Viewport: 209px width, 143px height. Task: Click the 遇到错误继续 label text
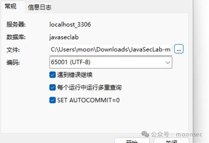[75, 75]
